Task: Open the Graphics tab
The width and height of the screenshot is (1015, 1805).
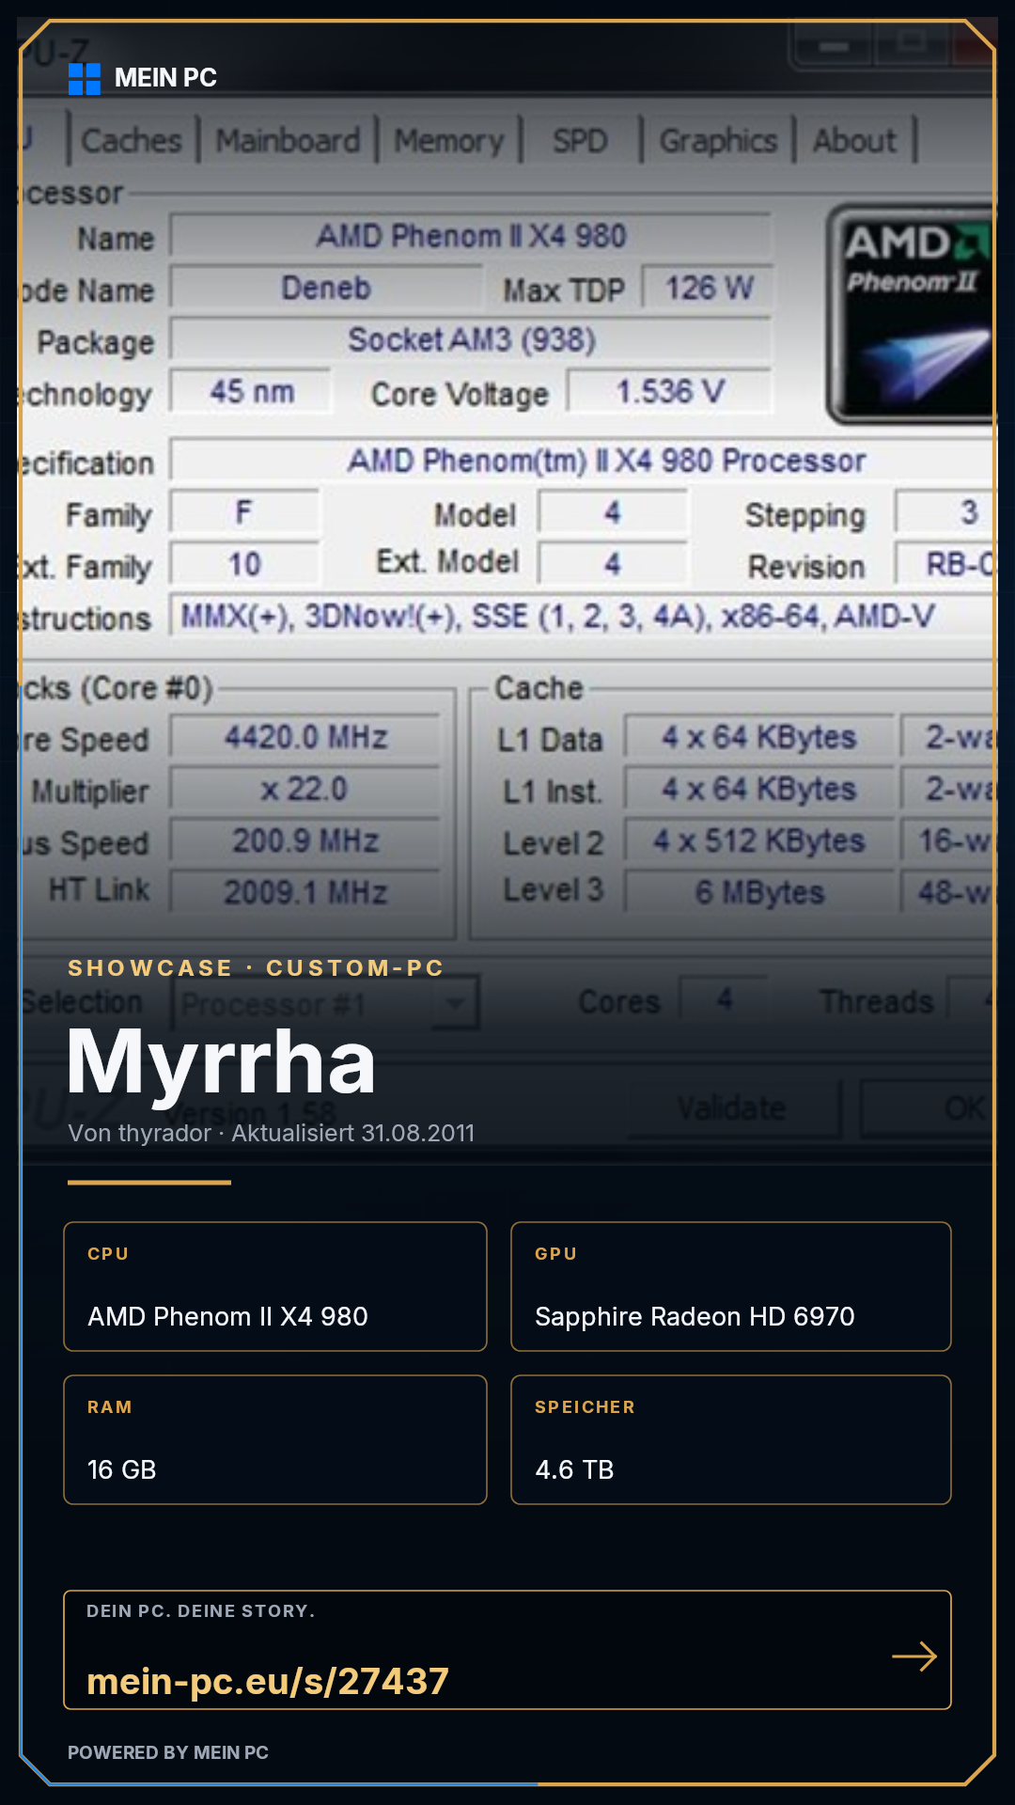Action: [718, 141]
